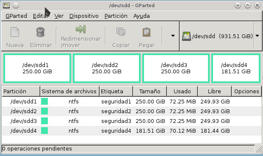Sort by the Tamaño column header
The width and height of the screenshot is (263, 156).
[150, 91]
